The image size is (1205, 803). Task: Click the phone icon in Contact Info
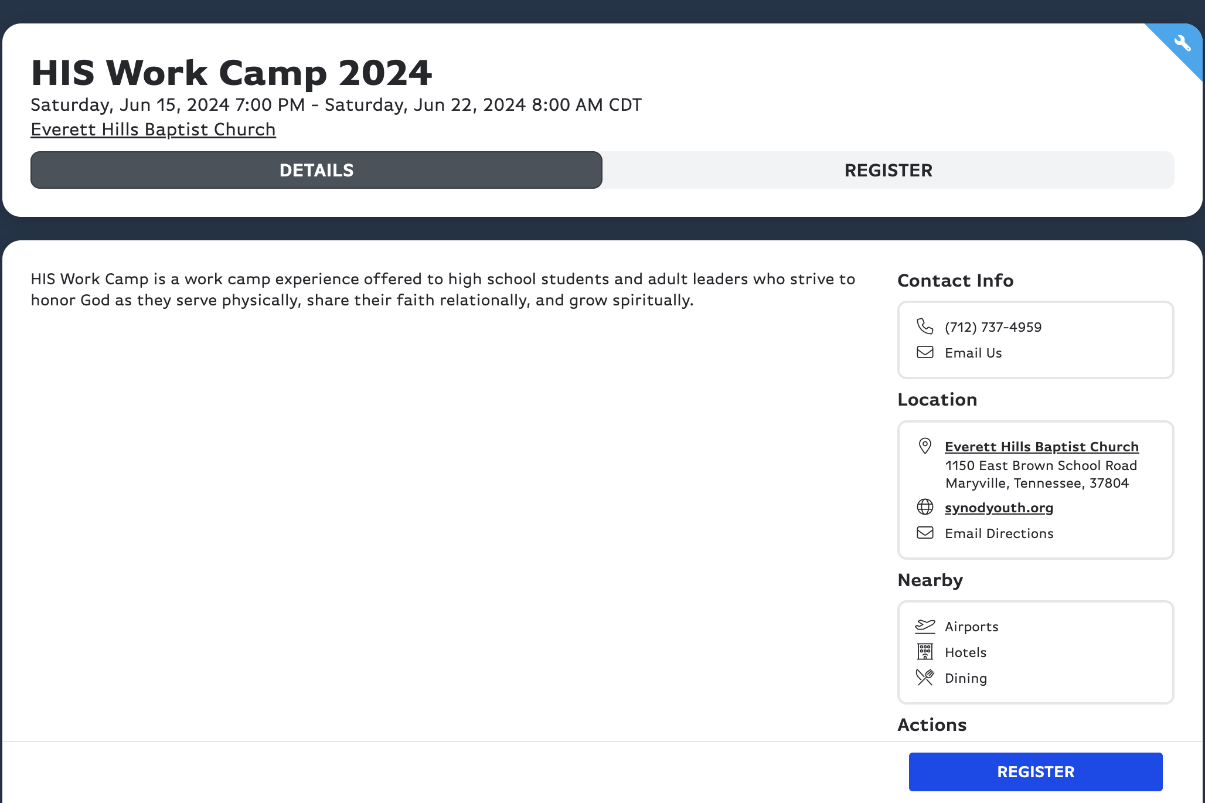(x=925, y=326)
